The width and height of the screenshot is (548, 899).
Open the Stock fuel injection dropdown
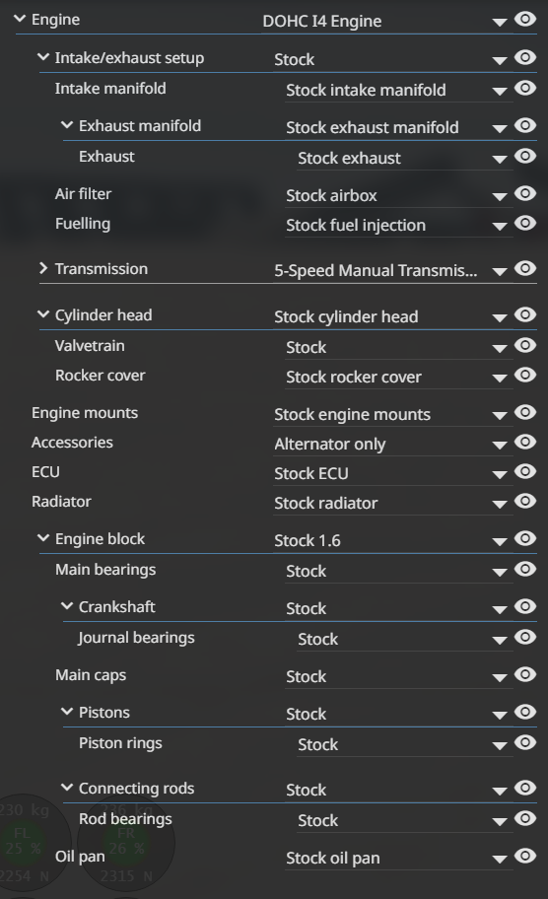point(398,226)
